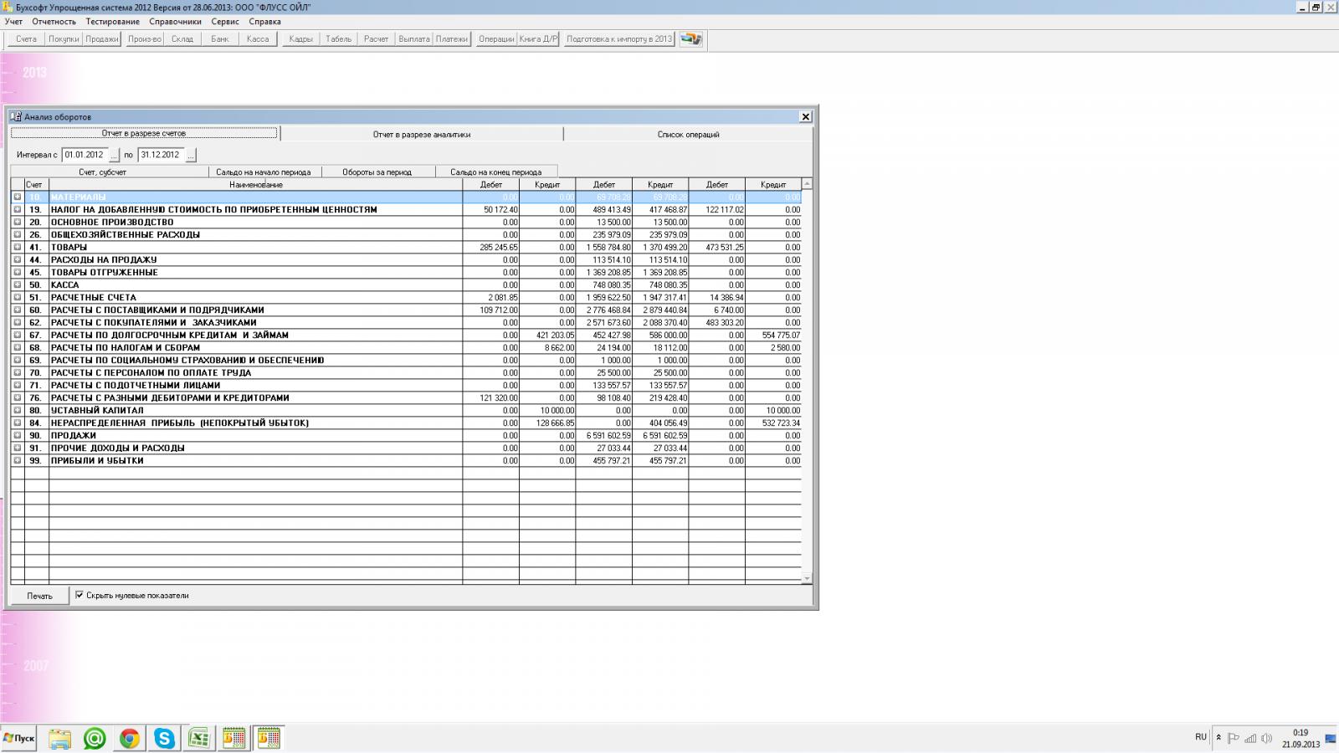Image resolution: width=1339 pixels, height=753 pixels.
Task: Click the volume icon in system tray
Action: click(x=1266, y=738)
